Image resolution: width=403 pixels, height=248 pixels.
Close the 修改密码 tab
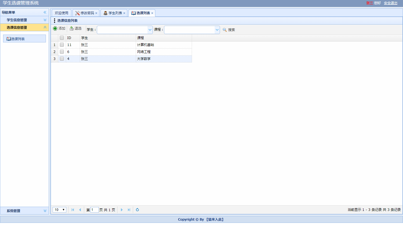point(96,13)
